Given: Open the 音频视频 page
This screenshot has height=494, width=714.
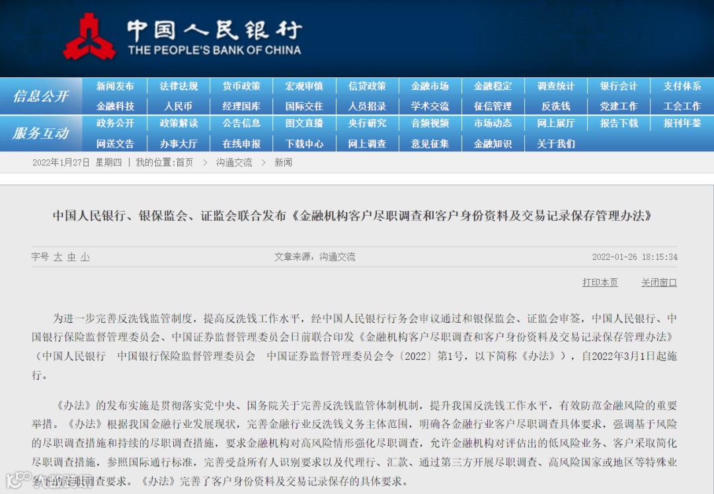Looking at the screenshot, I should pos(430,124).
